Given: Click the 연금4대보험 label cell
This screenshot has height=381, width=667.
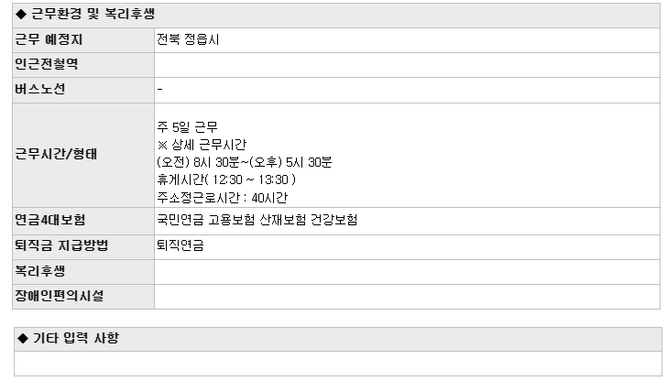Looking at the screenshot, I should click(83, 221).
